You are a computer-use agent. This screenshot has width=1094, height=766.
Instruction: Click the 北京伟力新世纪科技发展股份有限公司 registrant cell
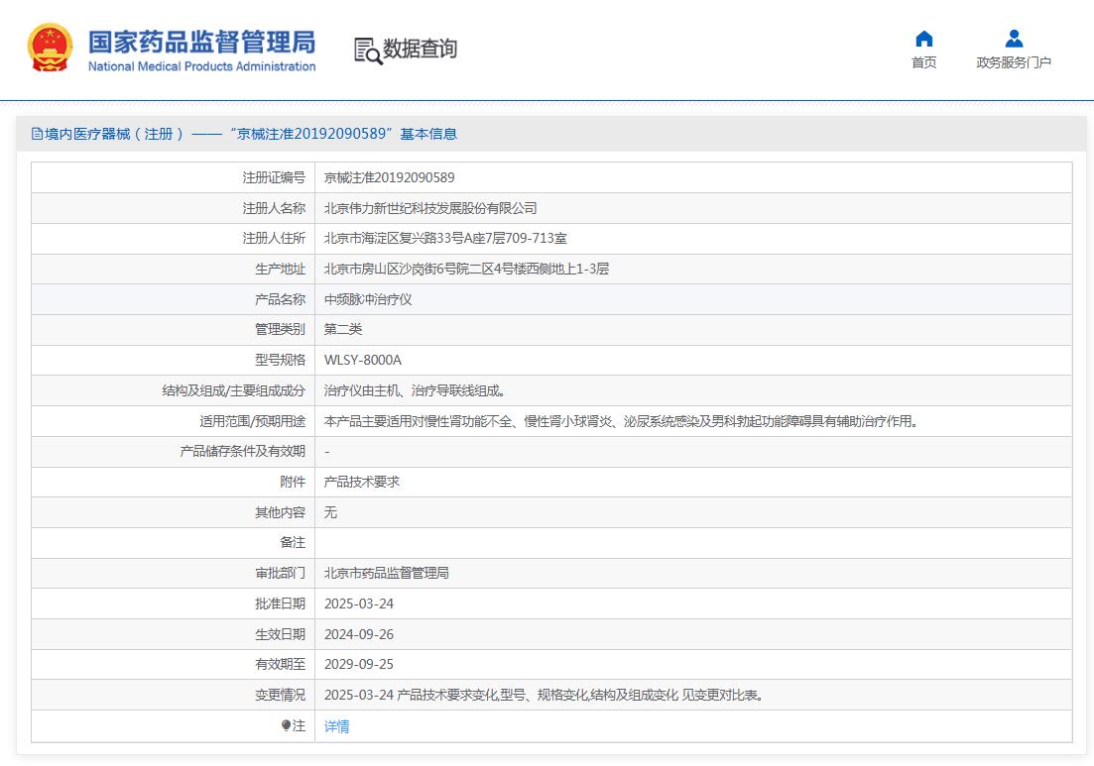point(430,208)
